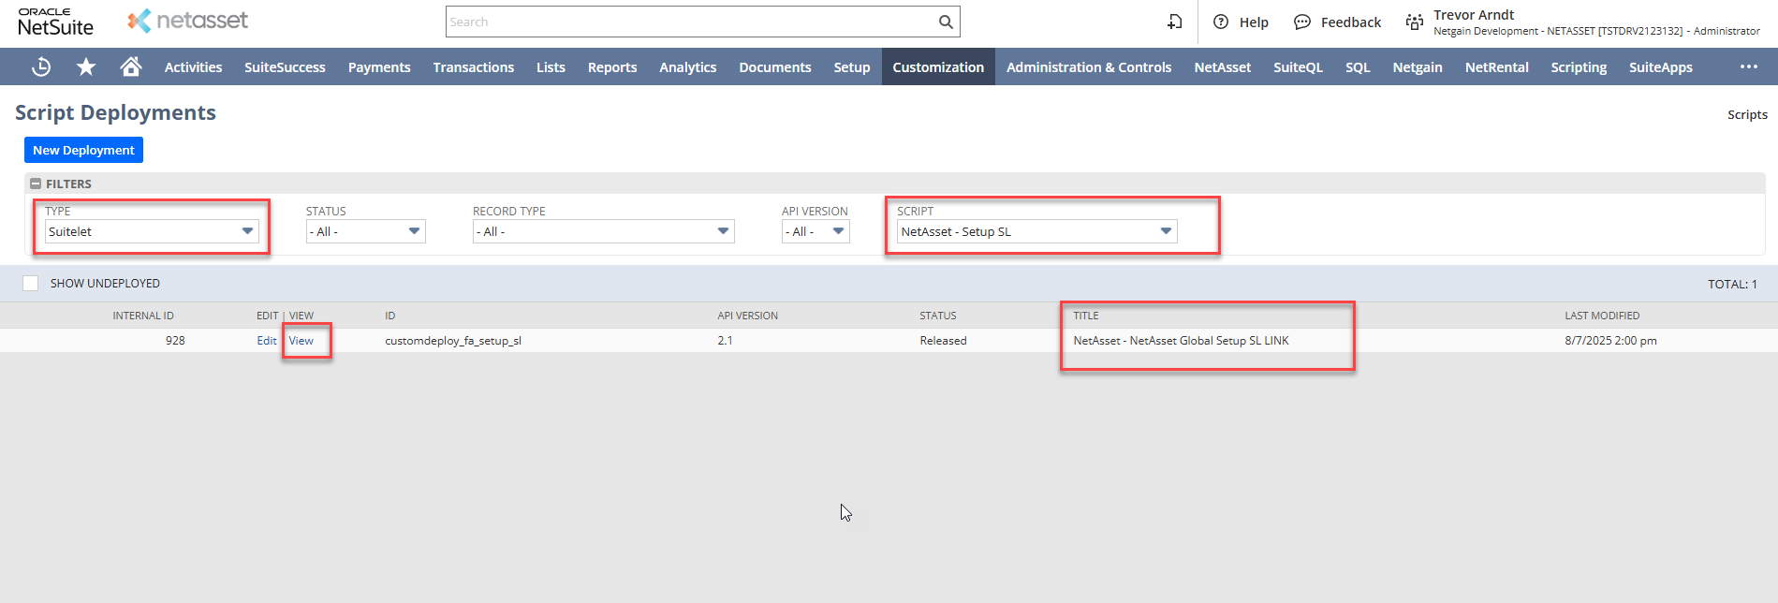Open the Setup menu
Viewport: 1778px width, 603px height.
tap(852, 66)
